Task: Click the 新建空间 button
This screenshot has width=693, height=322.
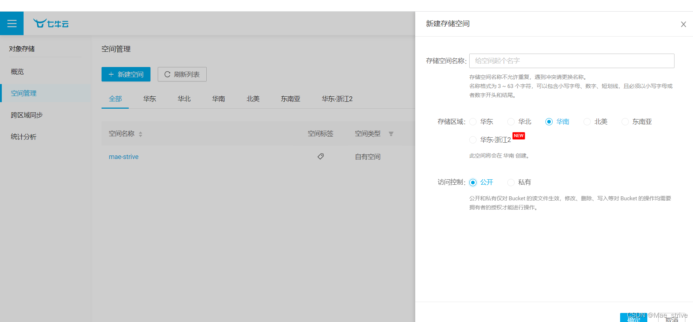Action: click(126, 74)
